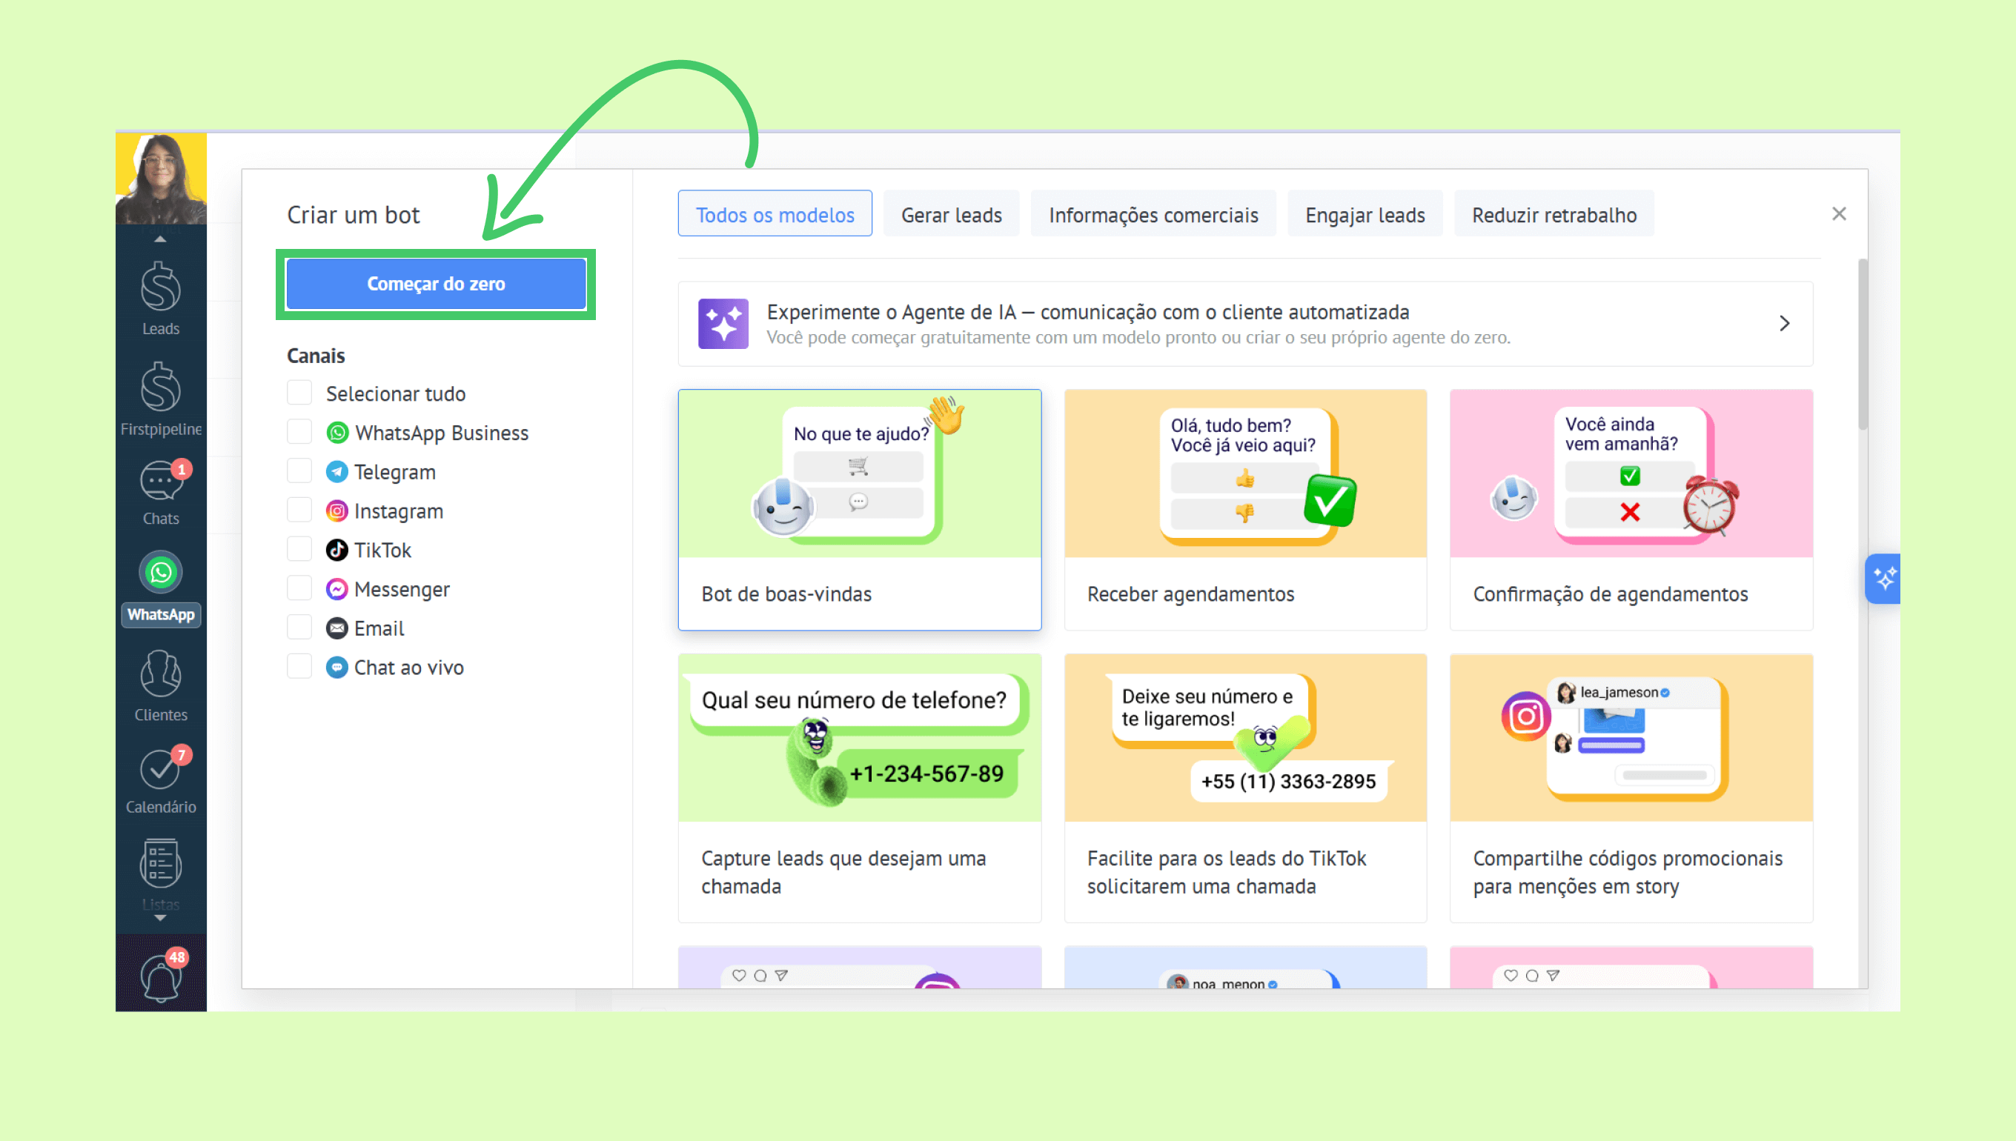Click the blue AI sparkle side button
The height and width of the screenshot is (1141, 2016).
(1883, 579)
